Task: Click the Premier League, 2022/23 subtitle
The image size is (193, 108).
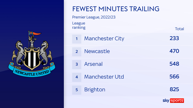Action: point(94,17)
